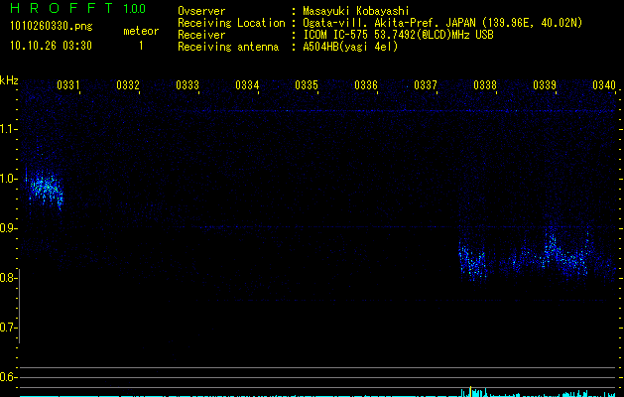Click the 0.6 kHz axis label

tap(8, 377)
